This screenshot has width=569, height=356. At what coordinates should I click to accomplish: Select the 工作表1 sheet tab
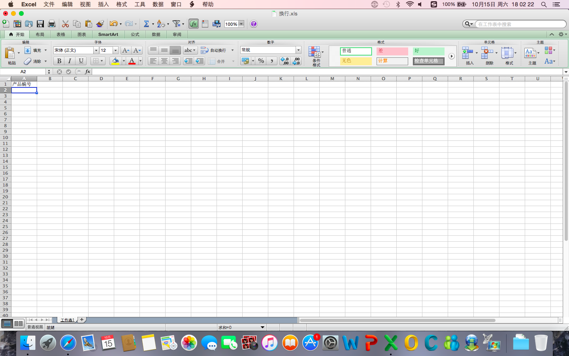click(67, 320)
